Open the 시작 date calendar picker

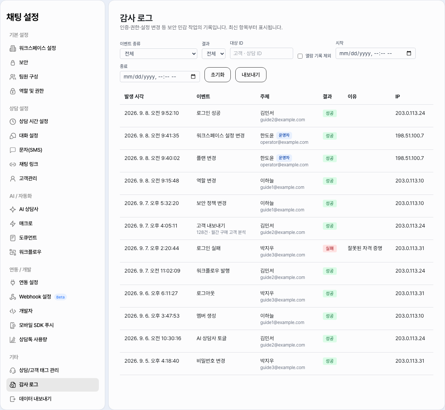(x=409, y=53)
